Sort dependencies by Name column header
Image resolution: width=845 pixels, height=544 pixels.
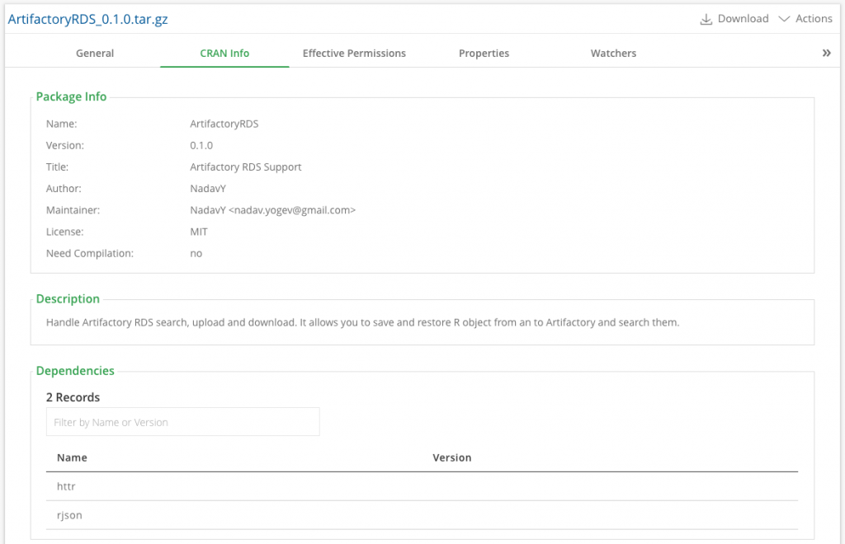pyautogui.click(x=72, y=457)
